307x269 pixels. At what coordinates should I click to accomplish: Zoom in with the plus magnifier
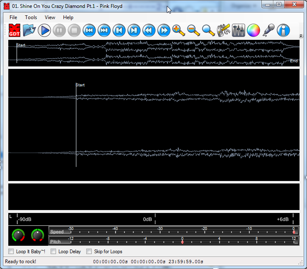click(x=178, y=31)
